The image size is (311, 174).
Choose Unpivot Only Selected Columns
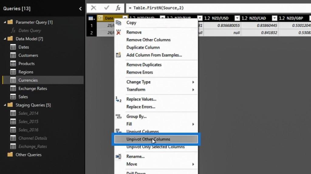click(156, 147)
